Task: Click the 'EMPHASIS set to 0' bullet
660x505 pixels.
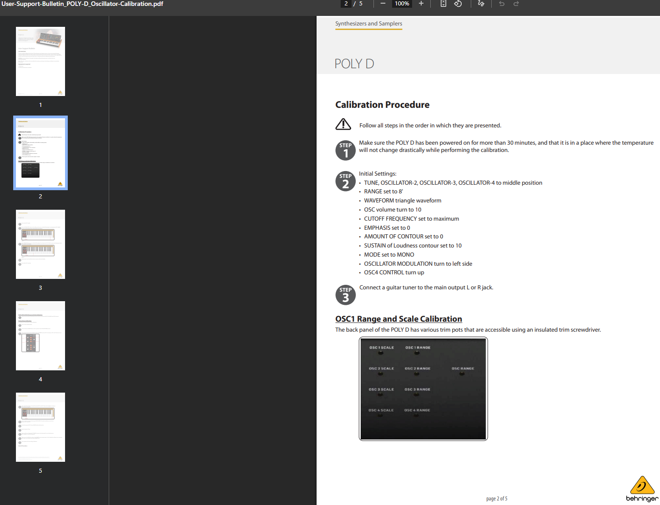Action: 387,228
